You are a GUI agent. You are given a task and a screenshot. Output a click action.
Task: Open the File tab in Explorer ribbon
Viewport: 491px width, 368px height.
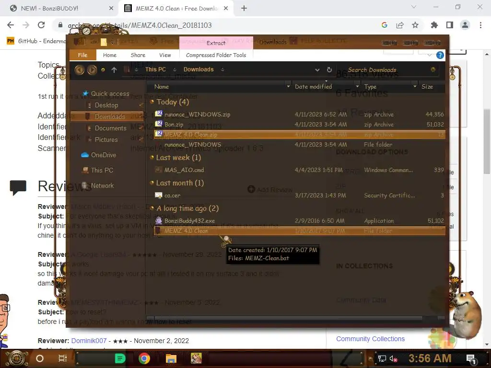tap(82, 55)
